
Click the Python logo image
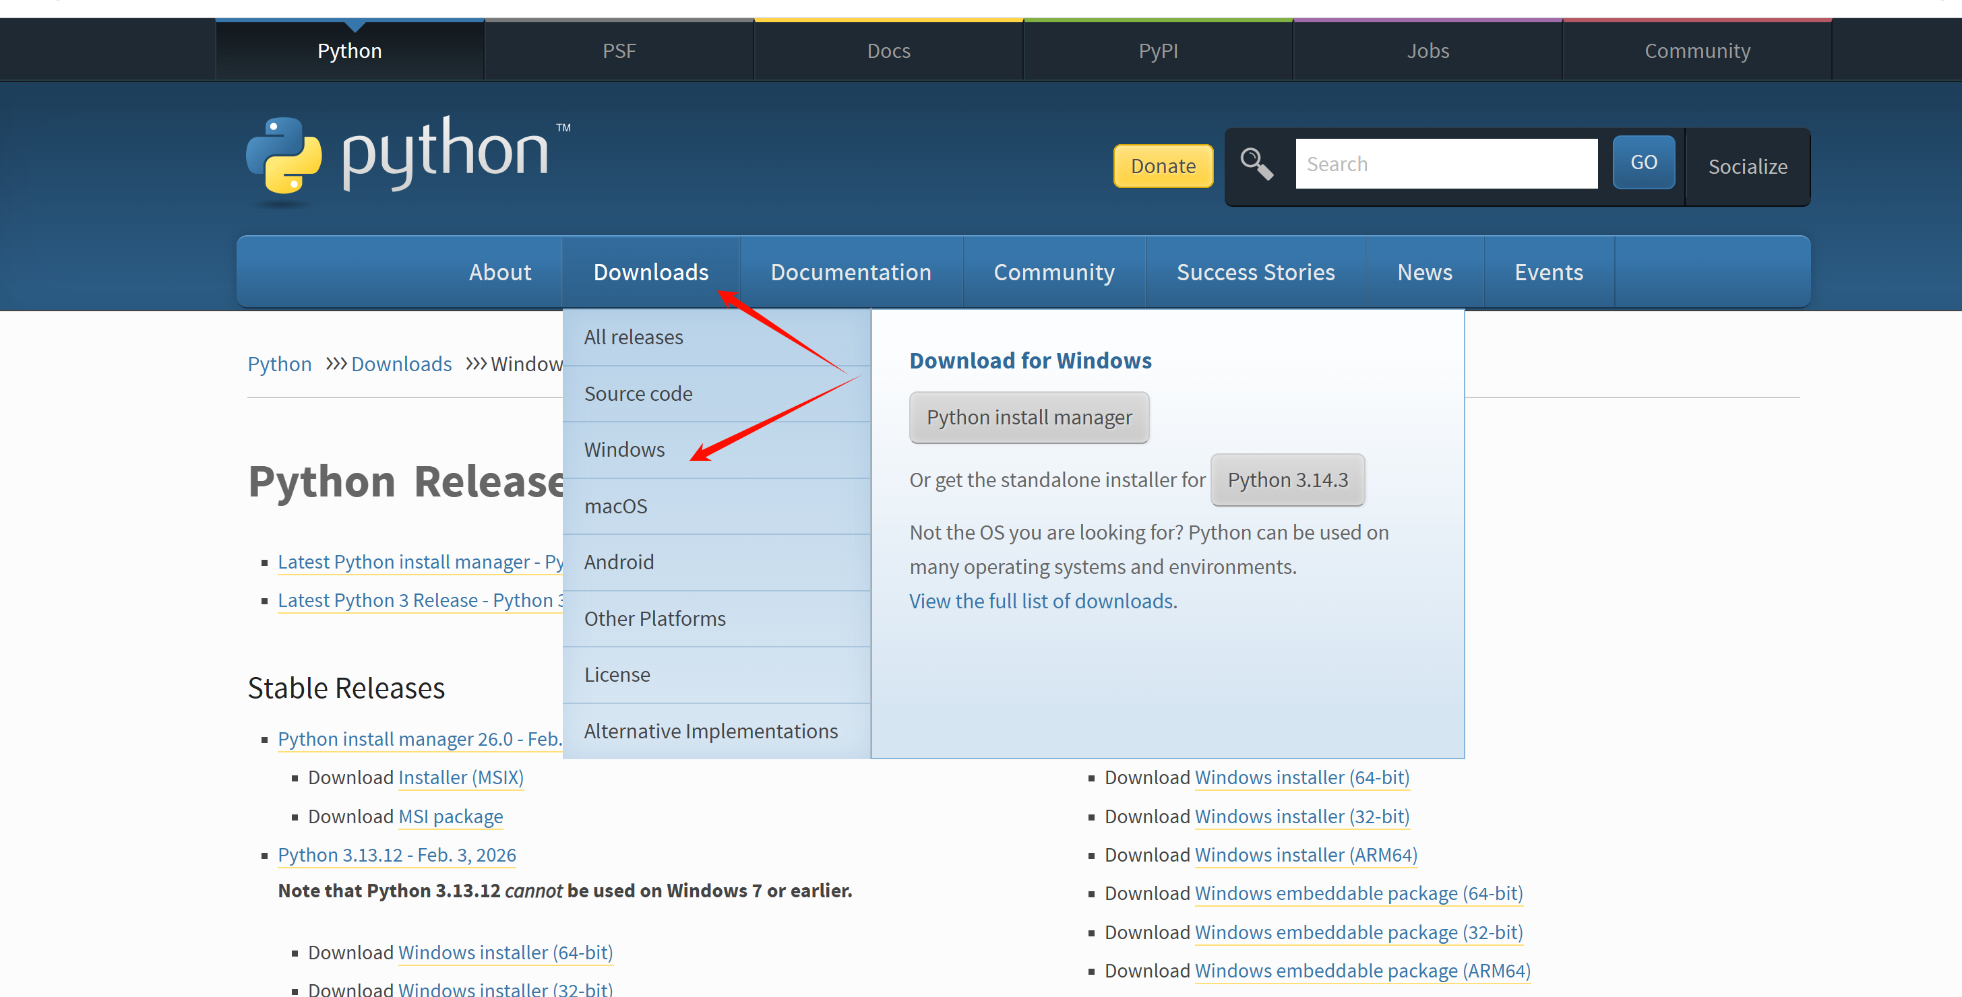406,157
